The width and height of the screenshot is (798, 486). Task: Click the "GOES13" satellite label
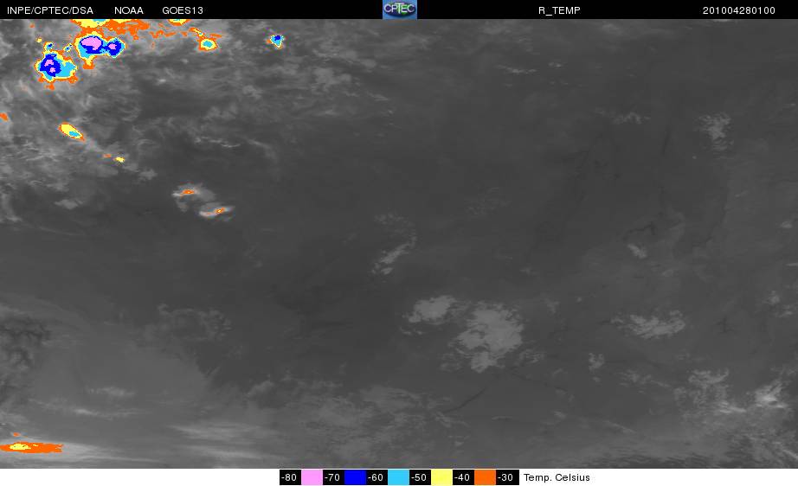[183, 10]
